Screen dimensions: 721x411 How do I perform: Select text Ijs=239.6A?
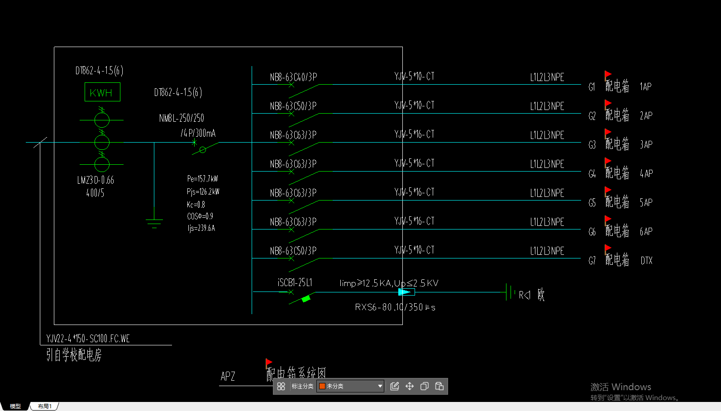pyautogui.click(x=201, y=228)
